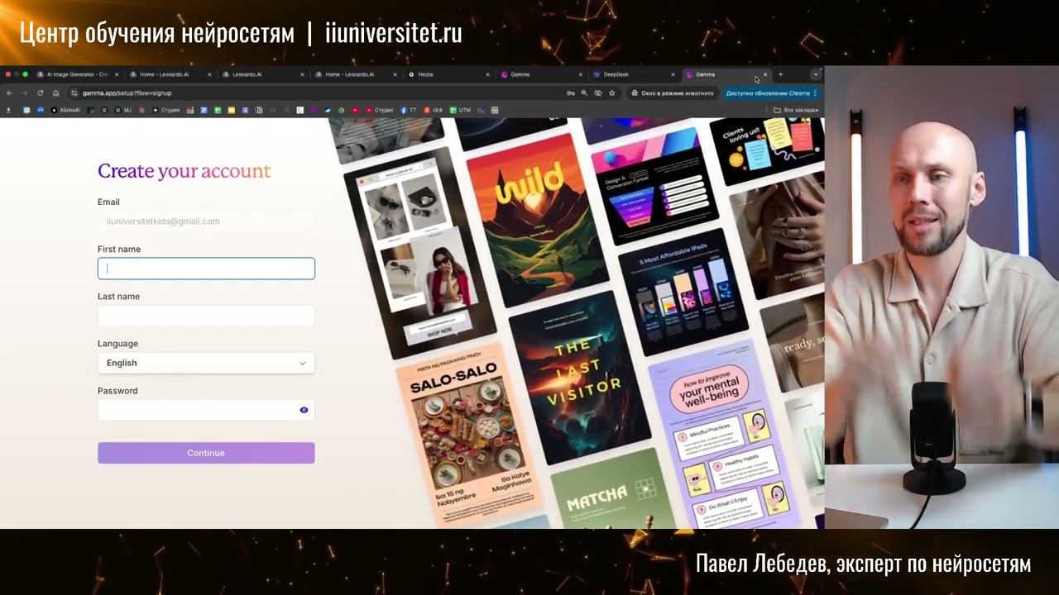Click the crossed-eye tracking icon in address bar

click(x=598, y=93)
